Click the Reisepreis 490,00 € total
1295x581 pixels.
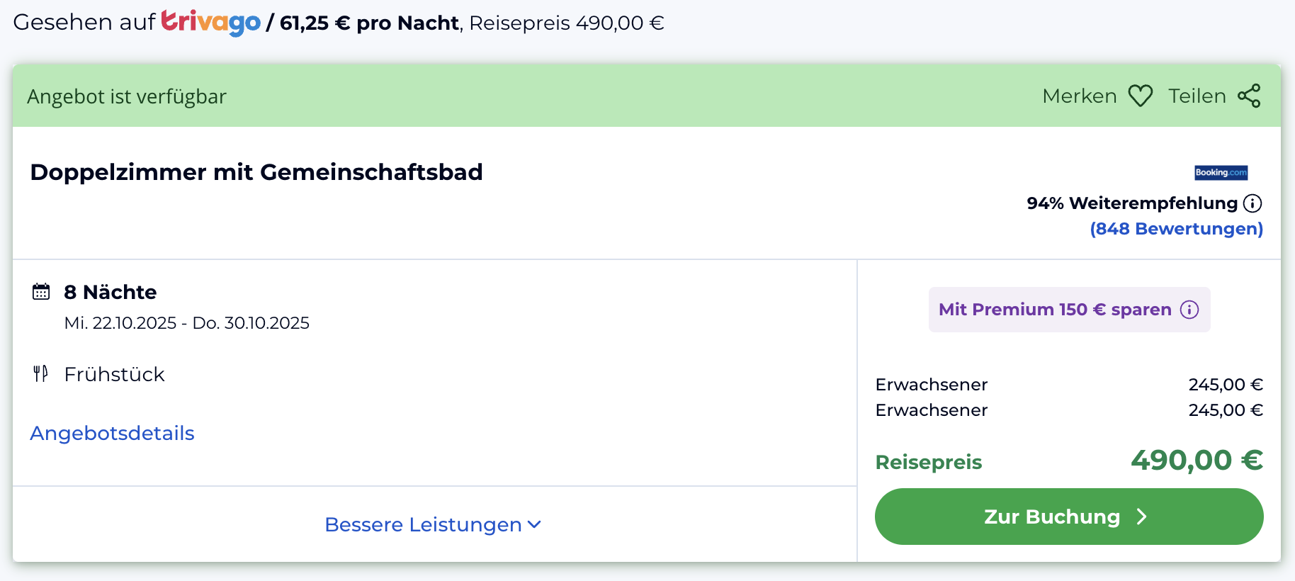1196,461
